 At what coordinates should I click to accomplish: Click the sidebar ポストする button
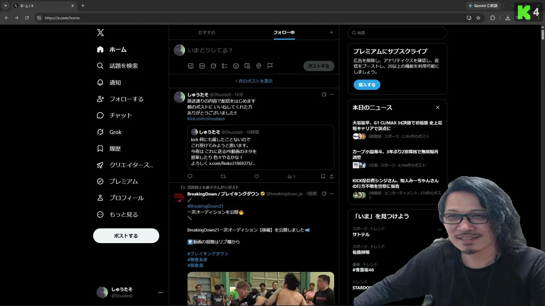click(126, 235)
